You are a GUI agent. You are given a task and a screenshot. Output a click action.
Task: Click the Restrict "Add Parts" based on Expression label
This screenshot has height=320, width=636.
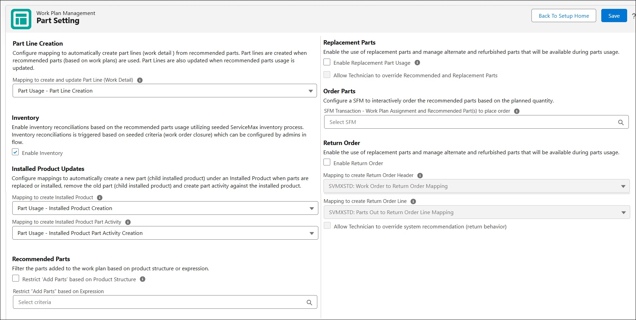pyautogui.click(x=58, y=291)
